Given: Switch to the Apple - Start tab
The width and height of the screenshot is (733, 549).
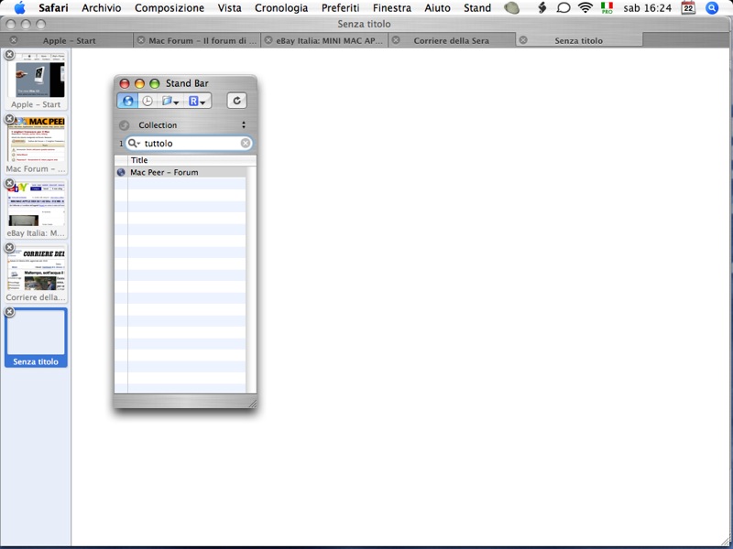Looking at the screenshot, I should 70,40.
